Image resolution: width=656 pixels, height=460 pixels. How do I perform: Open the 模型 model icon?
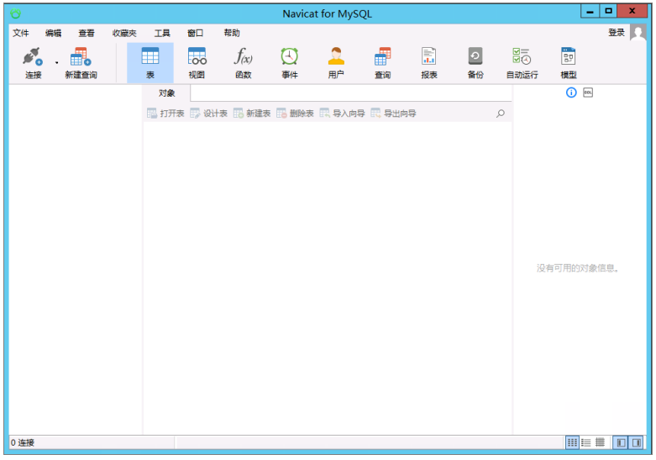pyautogui.click(x=568, y=63)
